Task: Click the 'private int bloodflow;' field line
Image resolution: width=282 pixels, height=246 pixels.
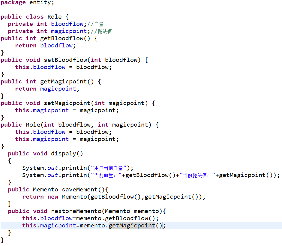Action: [x=47, y=24]
